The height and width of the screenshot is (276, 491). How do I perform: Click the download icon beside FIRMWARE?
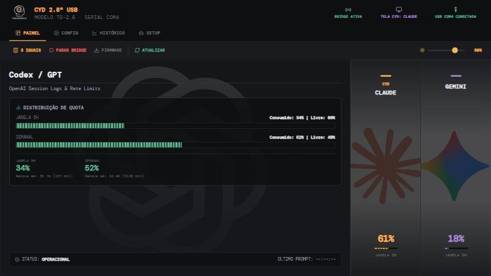(97, 50)
